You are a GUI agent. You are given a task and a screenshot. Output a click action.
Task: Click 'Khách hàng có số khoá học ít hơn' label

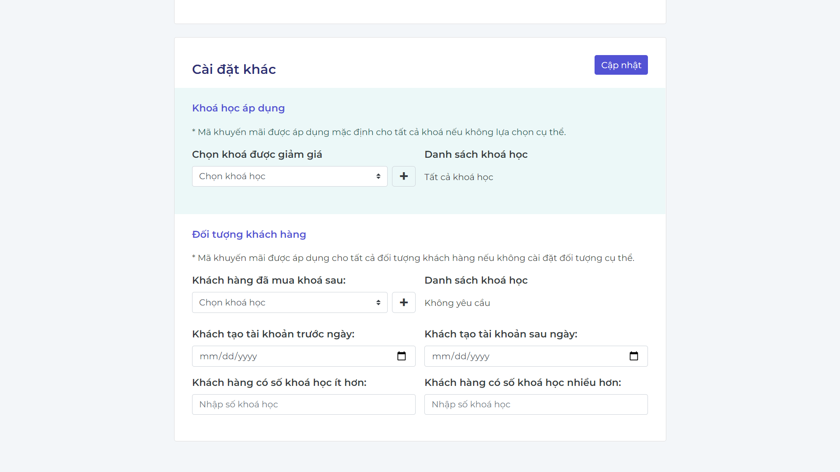click(x=279, y=382)
